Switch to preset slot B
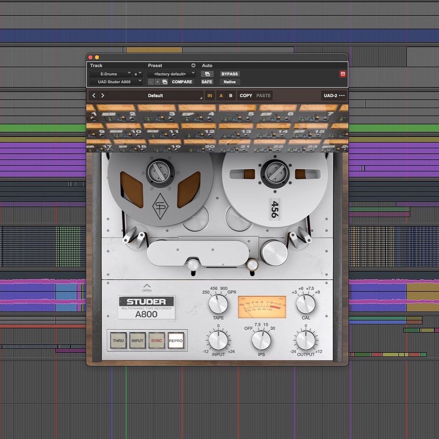The width and height of the screenshot is (439, 439). (231, 96)
